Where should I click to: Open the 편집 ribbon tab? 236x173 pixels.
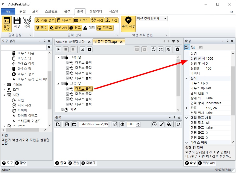click(x=23, y=11)
